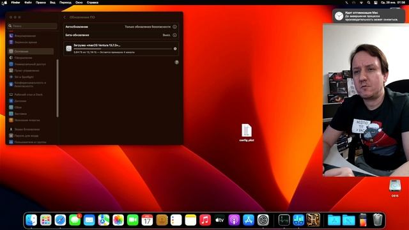Open the Справка menu
Viewport: 409px width, 230px height.
[93, 3]
